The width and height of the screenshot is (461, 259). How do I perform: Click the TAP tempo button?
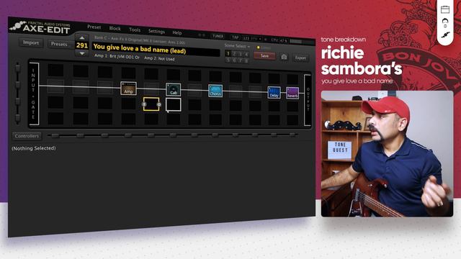click(x=236, y=37)
